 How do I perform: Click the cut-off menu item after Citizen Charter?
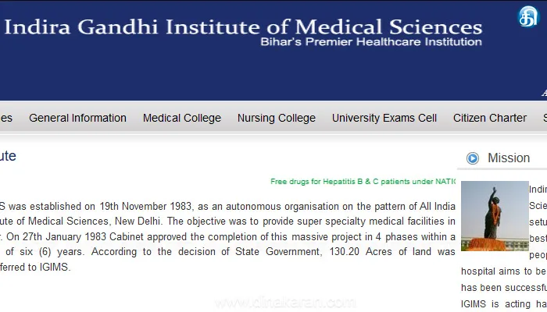(545, 118)
